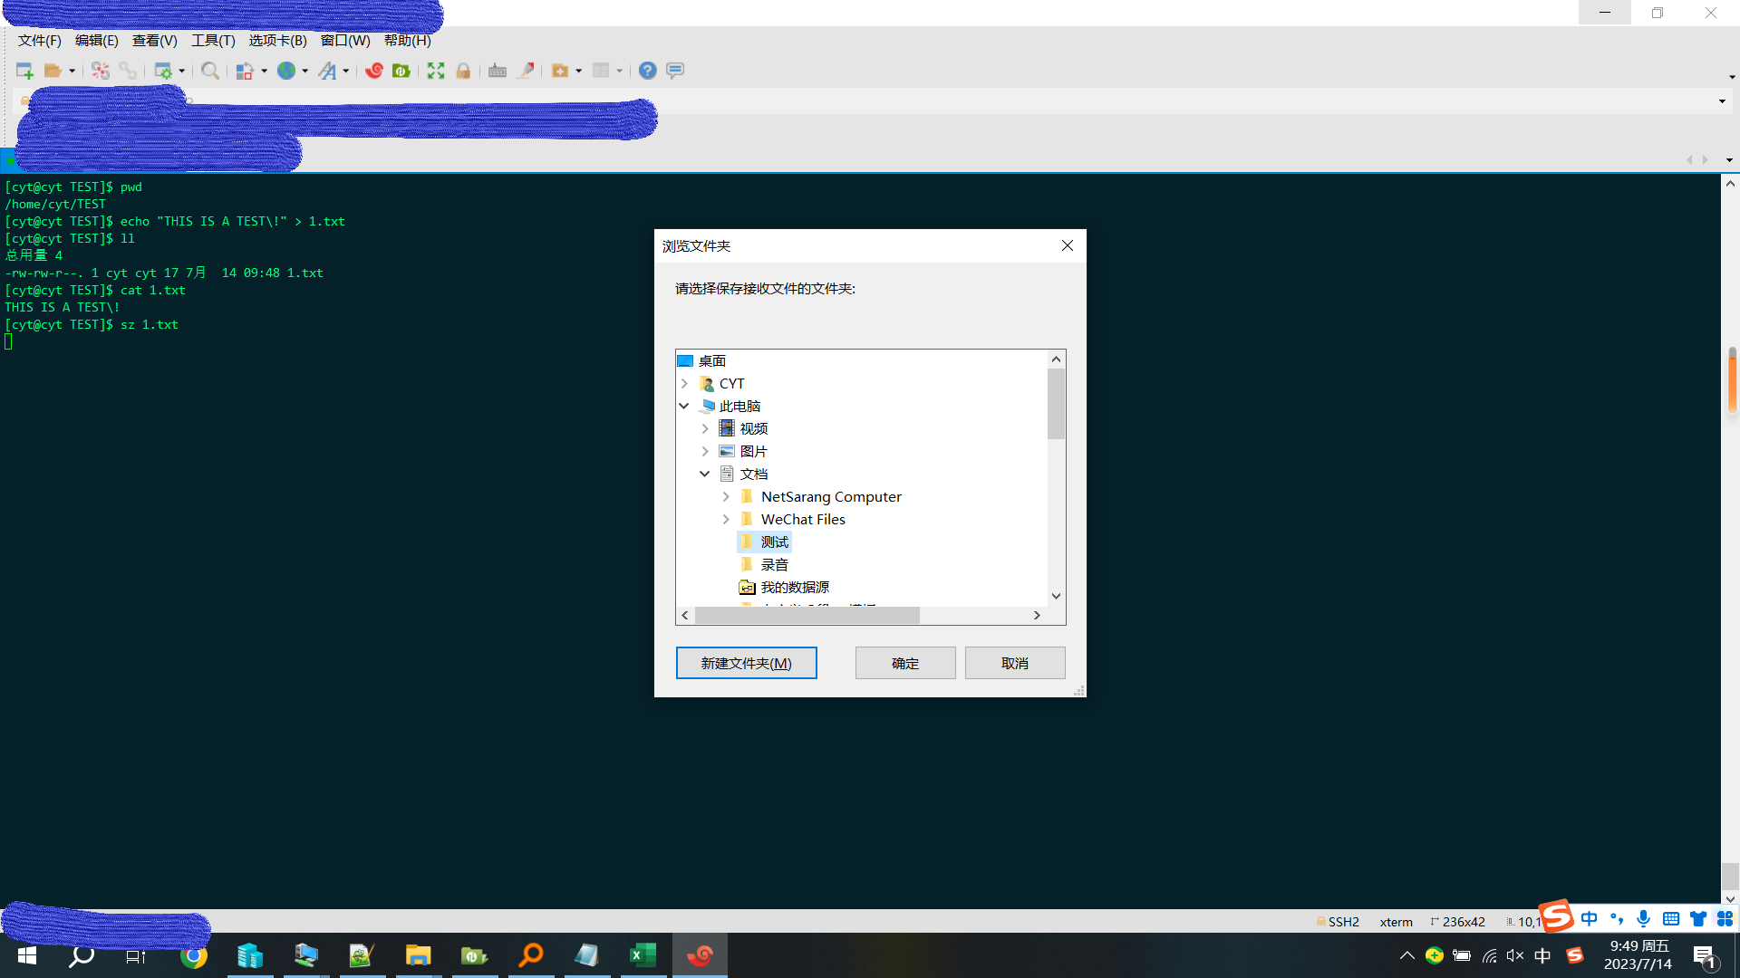The width and height of the screenshot is (1740, 978).
Task: Click the Windows Start button
Action: pyautogui.click(x=26, y=955)
